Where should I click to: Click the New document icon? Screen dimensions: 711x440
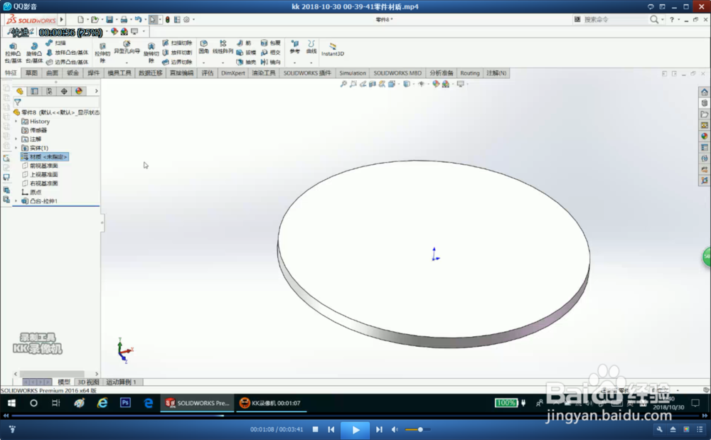click(80, 19)
